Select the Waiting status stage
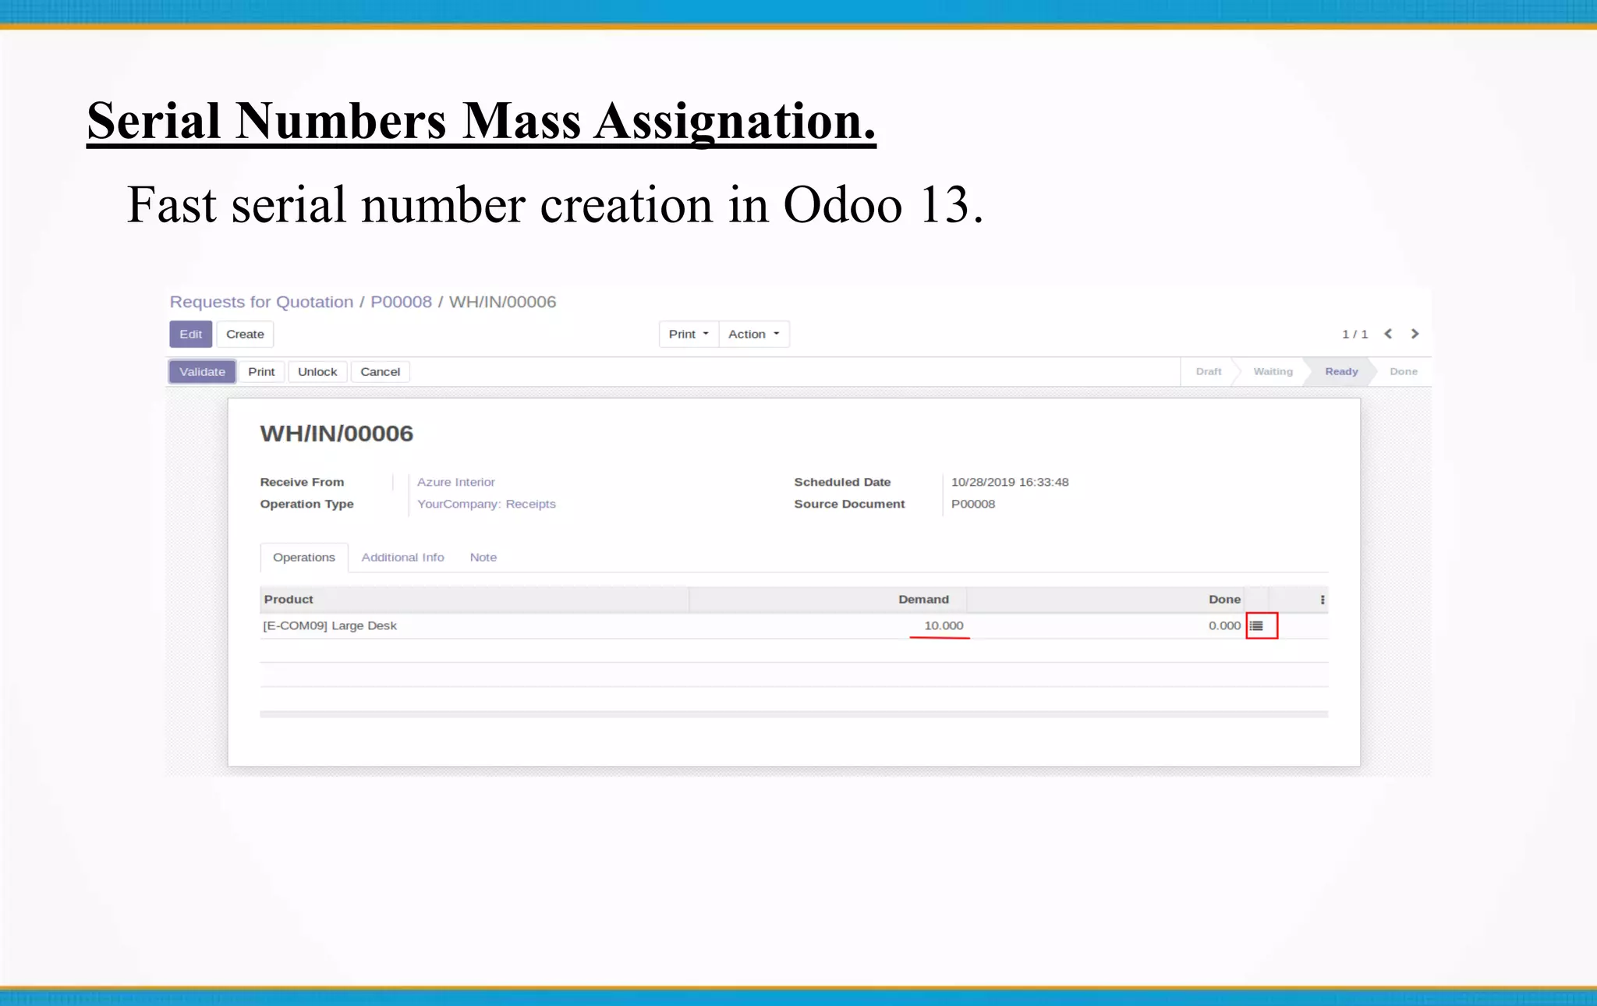1597x1006 pixels. pos(1273,372)
